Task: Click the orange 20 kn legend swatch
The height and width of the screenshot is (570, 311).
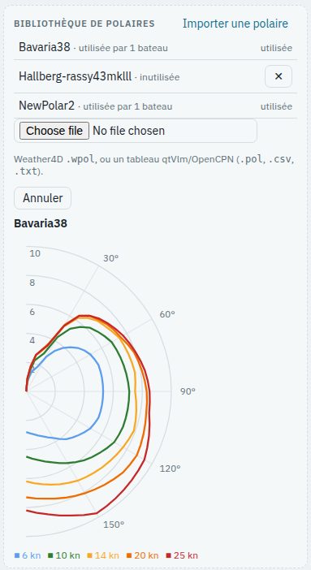Action: pos(129,555)
